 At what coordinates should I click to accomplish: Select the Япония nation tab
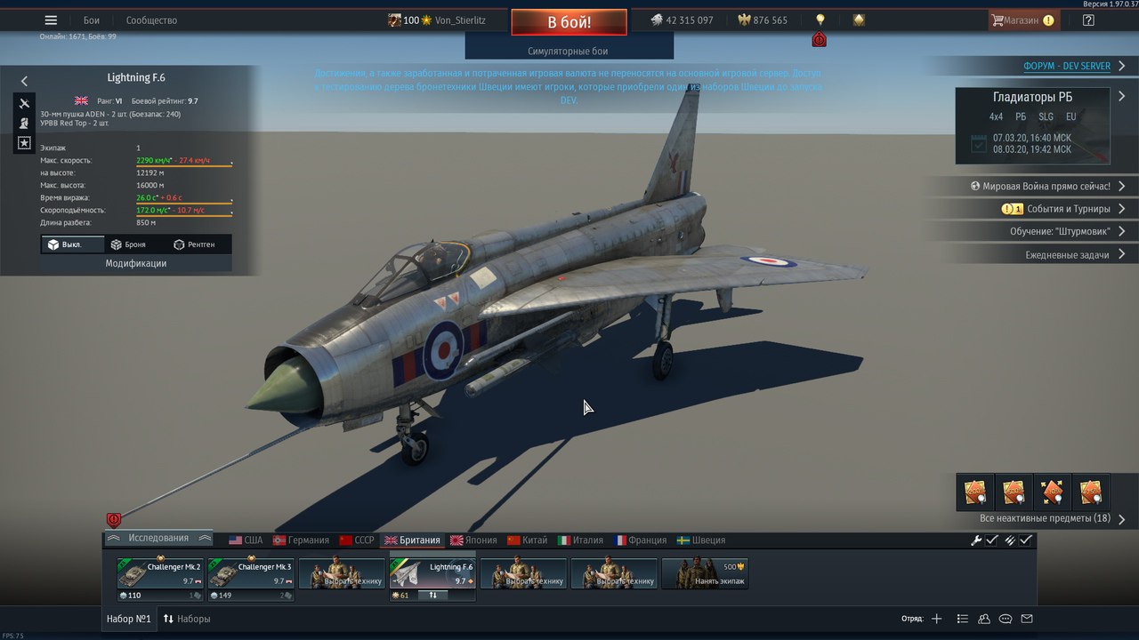point(473,540)
